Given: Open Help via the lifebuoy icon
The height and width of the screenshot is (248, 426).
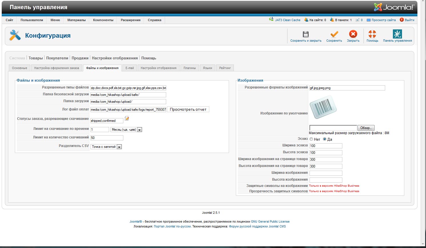Looking at the screenshot, I should click(x=372, y=34).
